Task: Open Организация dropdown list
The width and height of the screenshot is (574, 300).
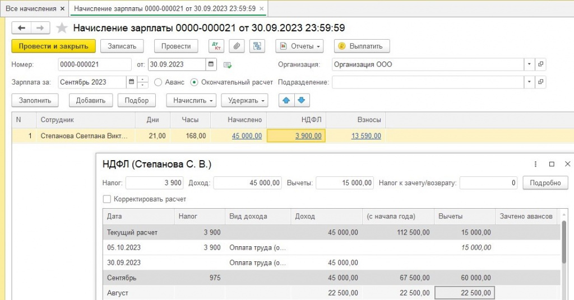Action: coord(529,64)
